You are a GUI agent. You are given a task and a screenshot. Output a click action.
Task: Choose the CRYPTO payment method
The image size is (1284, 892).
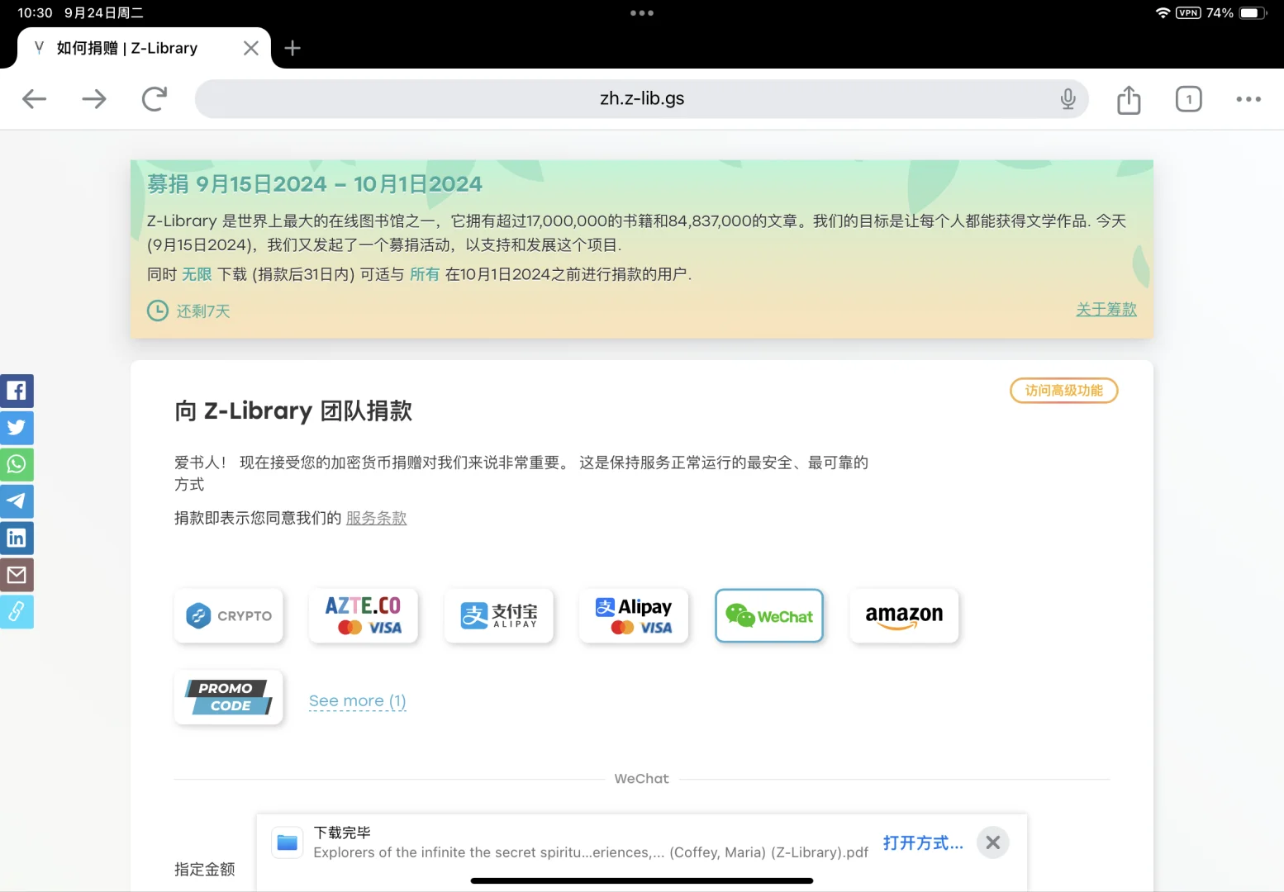[x=229, y=615]
